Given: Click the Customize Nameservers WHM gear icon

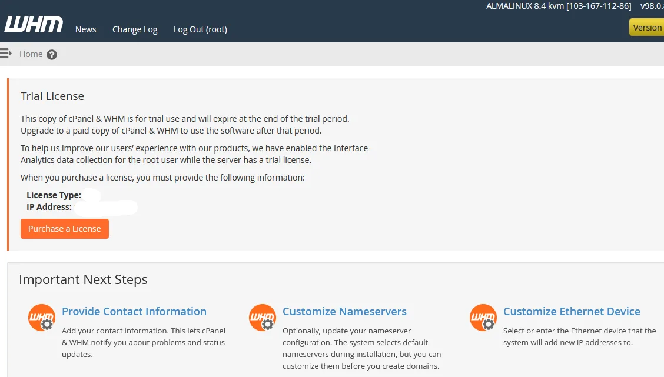Looking at the screenshot, I should point(262,318).
